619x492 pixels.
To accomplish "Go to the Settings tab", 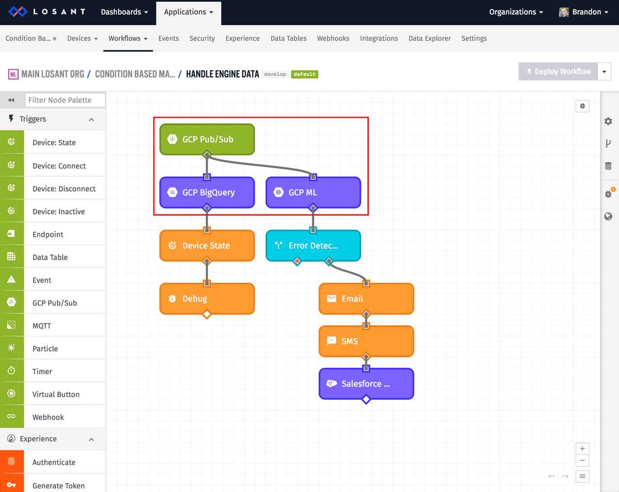I will (474, 38).
